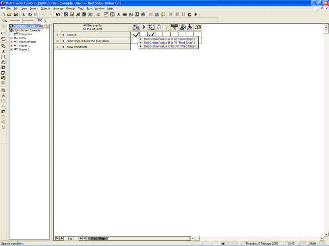329x246 pixels.
Task: Click the Open file folder icon
Action: 9,14
